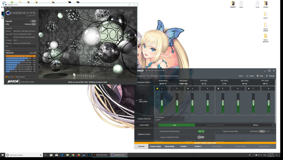Open Task View on taskbar

[x=46, y=155]
